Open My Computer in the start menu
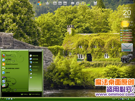 pyautogui.click(x=34, y=59)
